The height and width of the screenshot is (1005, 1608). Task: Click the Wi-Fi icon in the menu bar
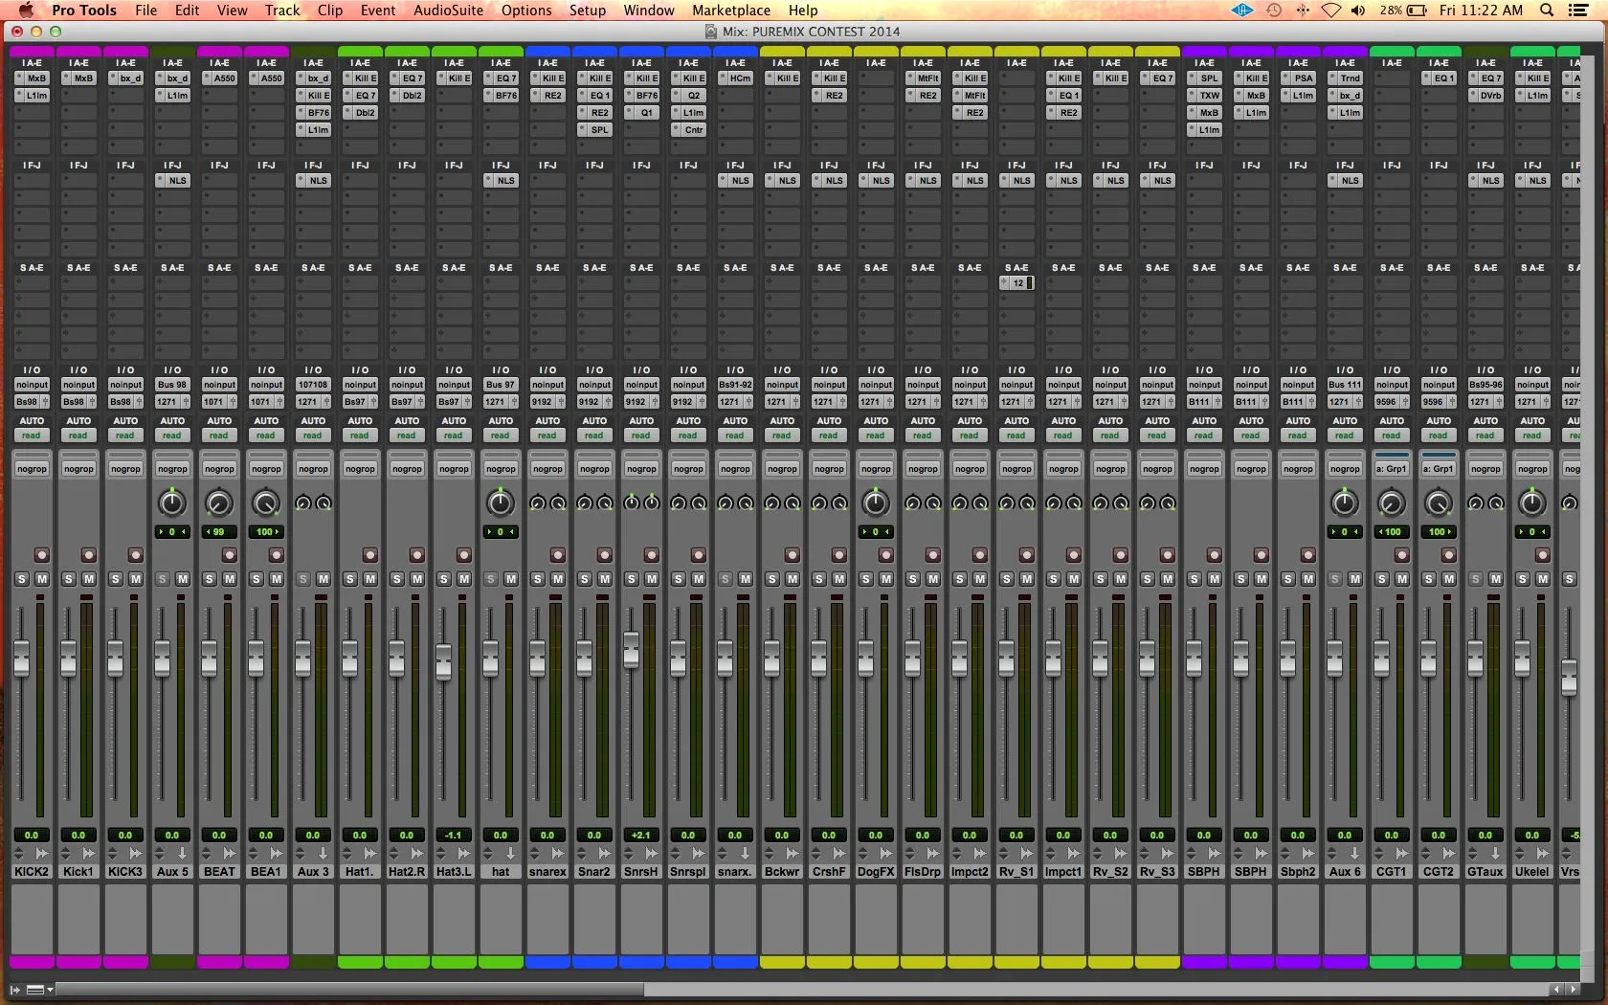click(x=1330, y=11)
